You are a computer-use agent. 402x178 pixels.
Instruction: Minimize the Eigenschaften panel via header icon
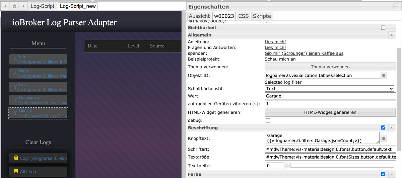pyautogui.click(x=396, y=6)
